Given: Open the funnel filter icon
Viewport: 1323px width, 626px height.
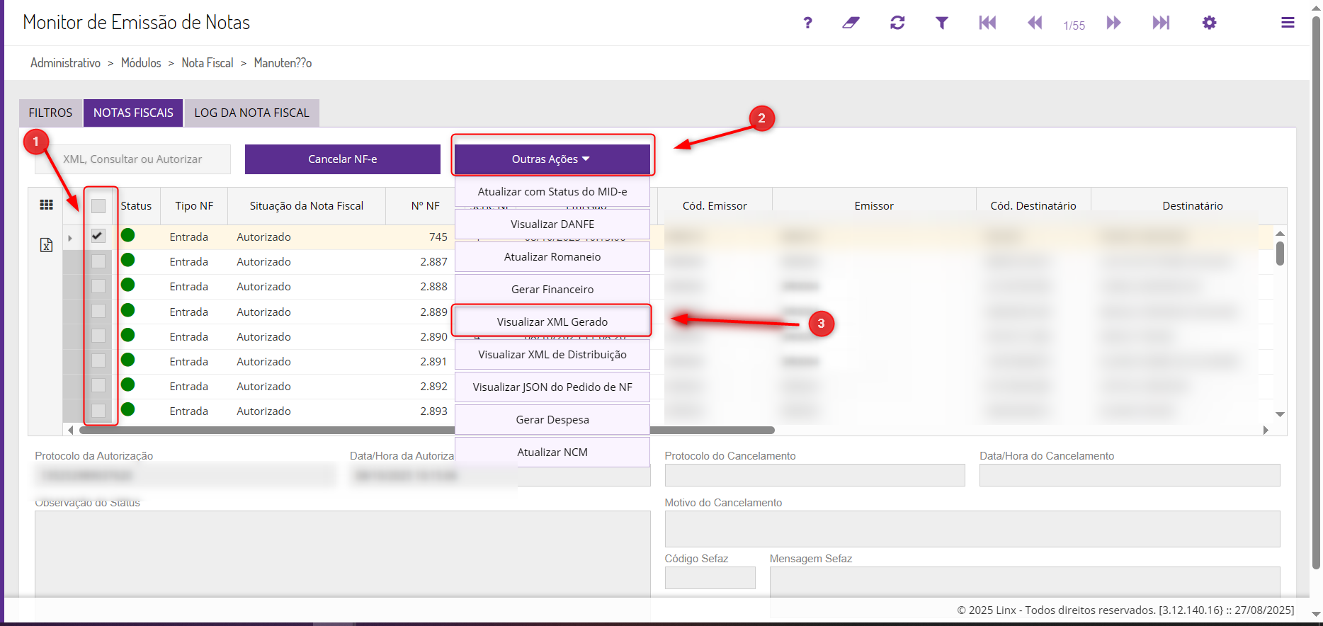Looking at the screenshot, I should pyautogui.click(x=942, y=23).
